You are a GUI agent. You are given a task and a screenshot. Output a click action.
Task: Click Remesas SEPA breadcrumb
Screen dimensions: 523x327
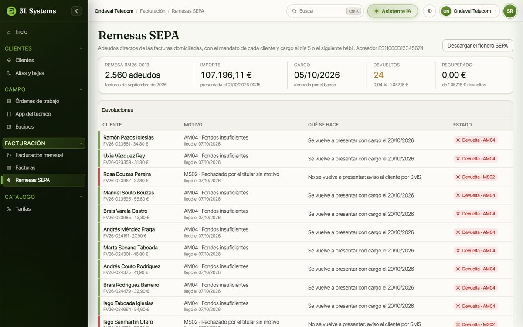pyautogui.click(x=188, y=11)
